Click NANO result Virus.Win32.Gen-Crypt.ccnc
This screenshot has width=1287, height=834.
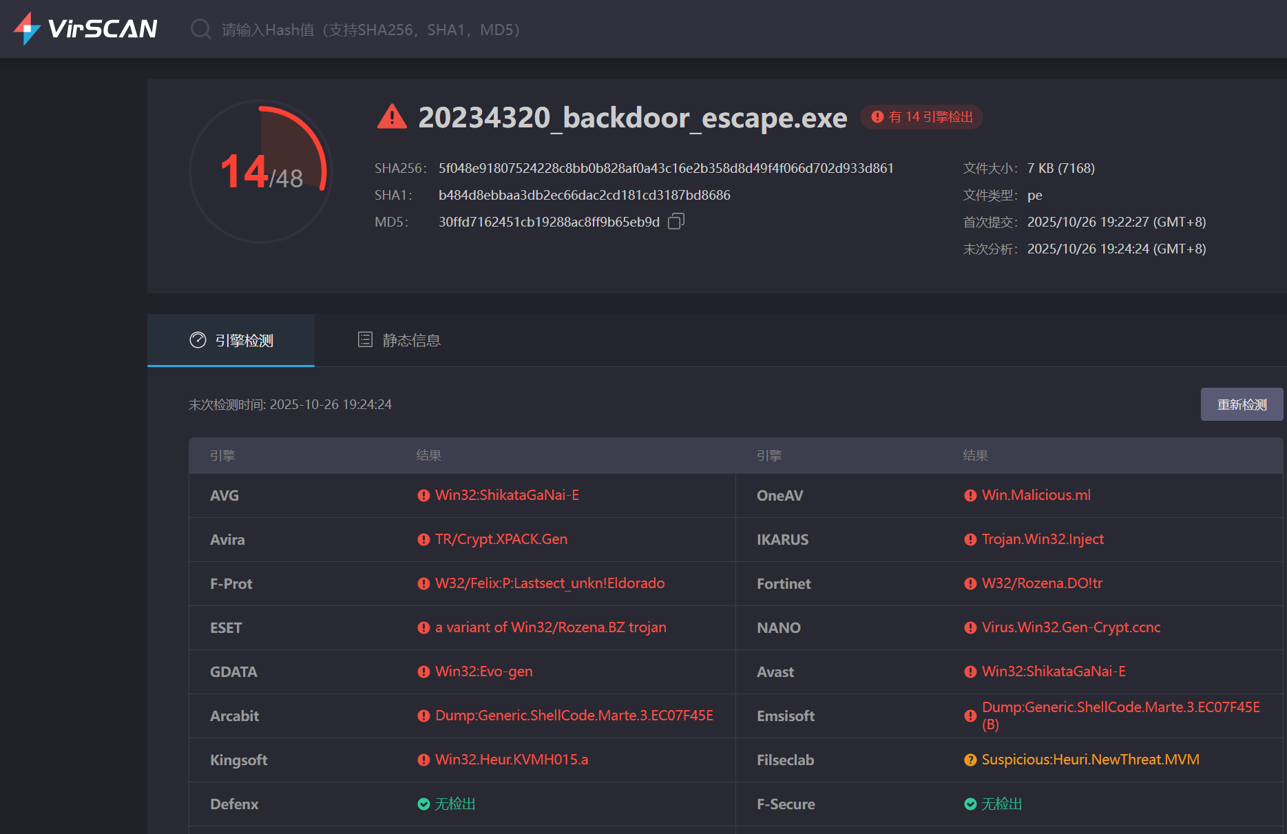click(1071, 627)
